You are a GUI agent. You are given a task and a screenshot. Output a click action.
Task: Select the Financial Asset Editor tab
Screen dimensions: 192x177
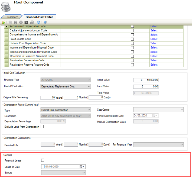pos(39,17)
